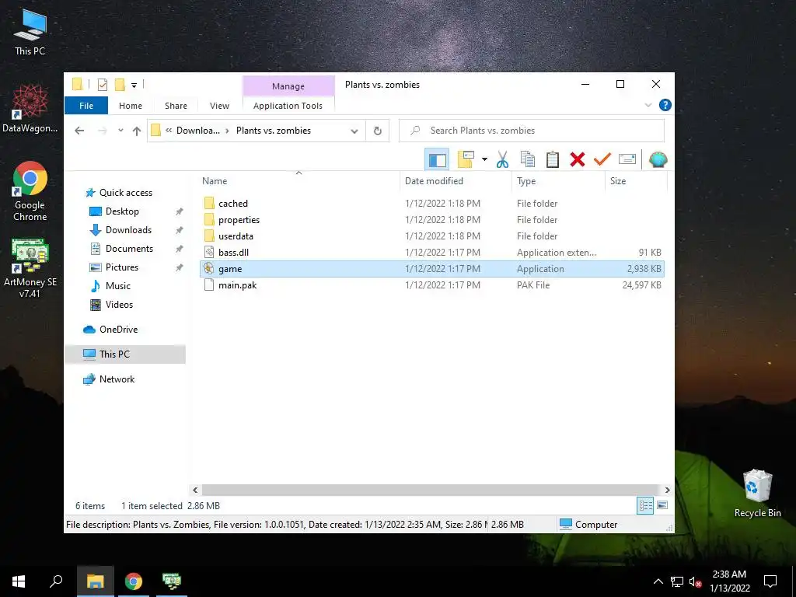
Task: Switch to the View ribbon tab
Action: (219, 106)
